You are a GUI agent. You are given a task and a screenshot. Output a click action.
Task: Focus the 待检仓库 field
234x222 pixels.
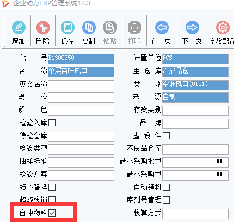click(81, 137)
